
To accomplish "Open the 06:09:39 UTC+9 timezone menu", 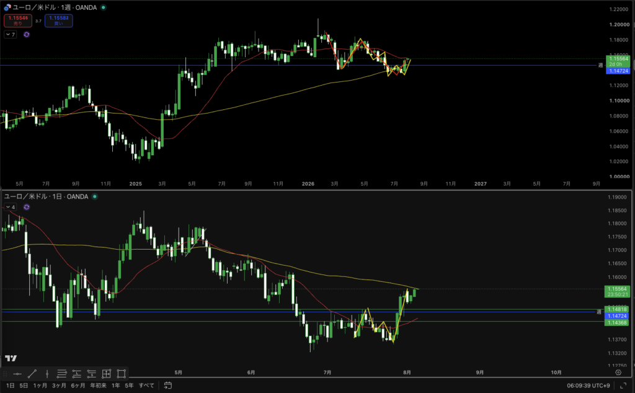I will (588, 386).
